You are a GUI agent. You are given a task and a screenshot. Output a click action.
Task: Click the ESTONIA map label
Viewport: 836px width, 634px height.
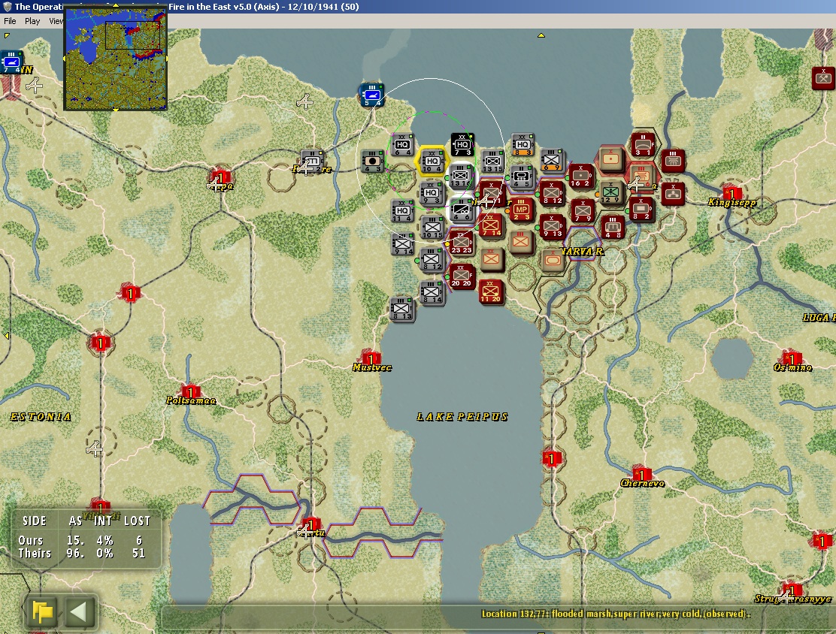tap(41, 417)
